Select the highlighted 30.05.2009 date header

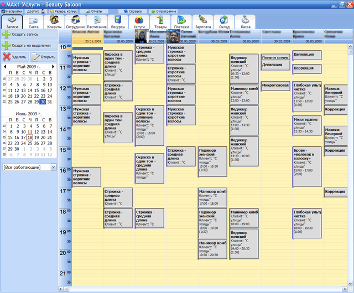[87, 41]
